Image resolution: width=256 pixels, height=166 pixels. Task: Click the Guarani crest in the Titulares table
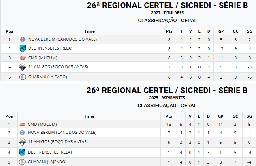(23, 77)
